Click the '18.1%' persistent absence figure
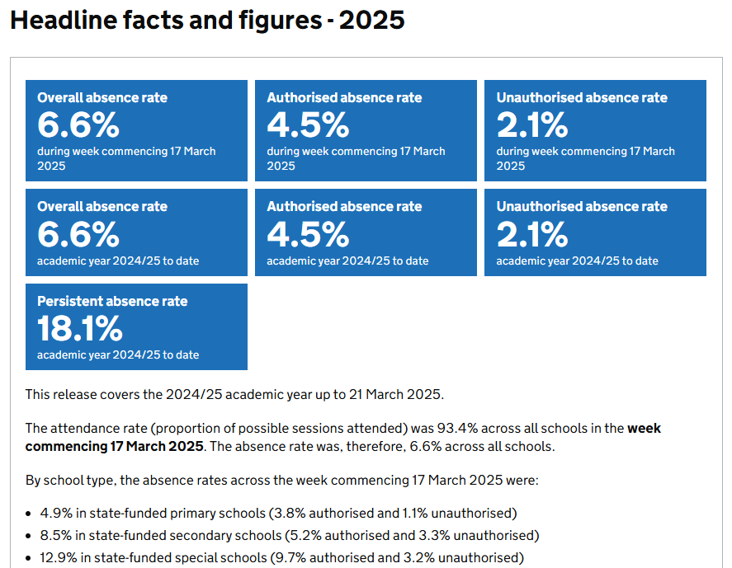This screenshot has width=732, height=568. tap(80, 328)
